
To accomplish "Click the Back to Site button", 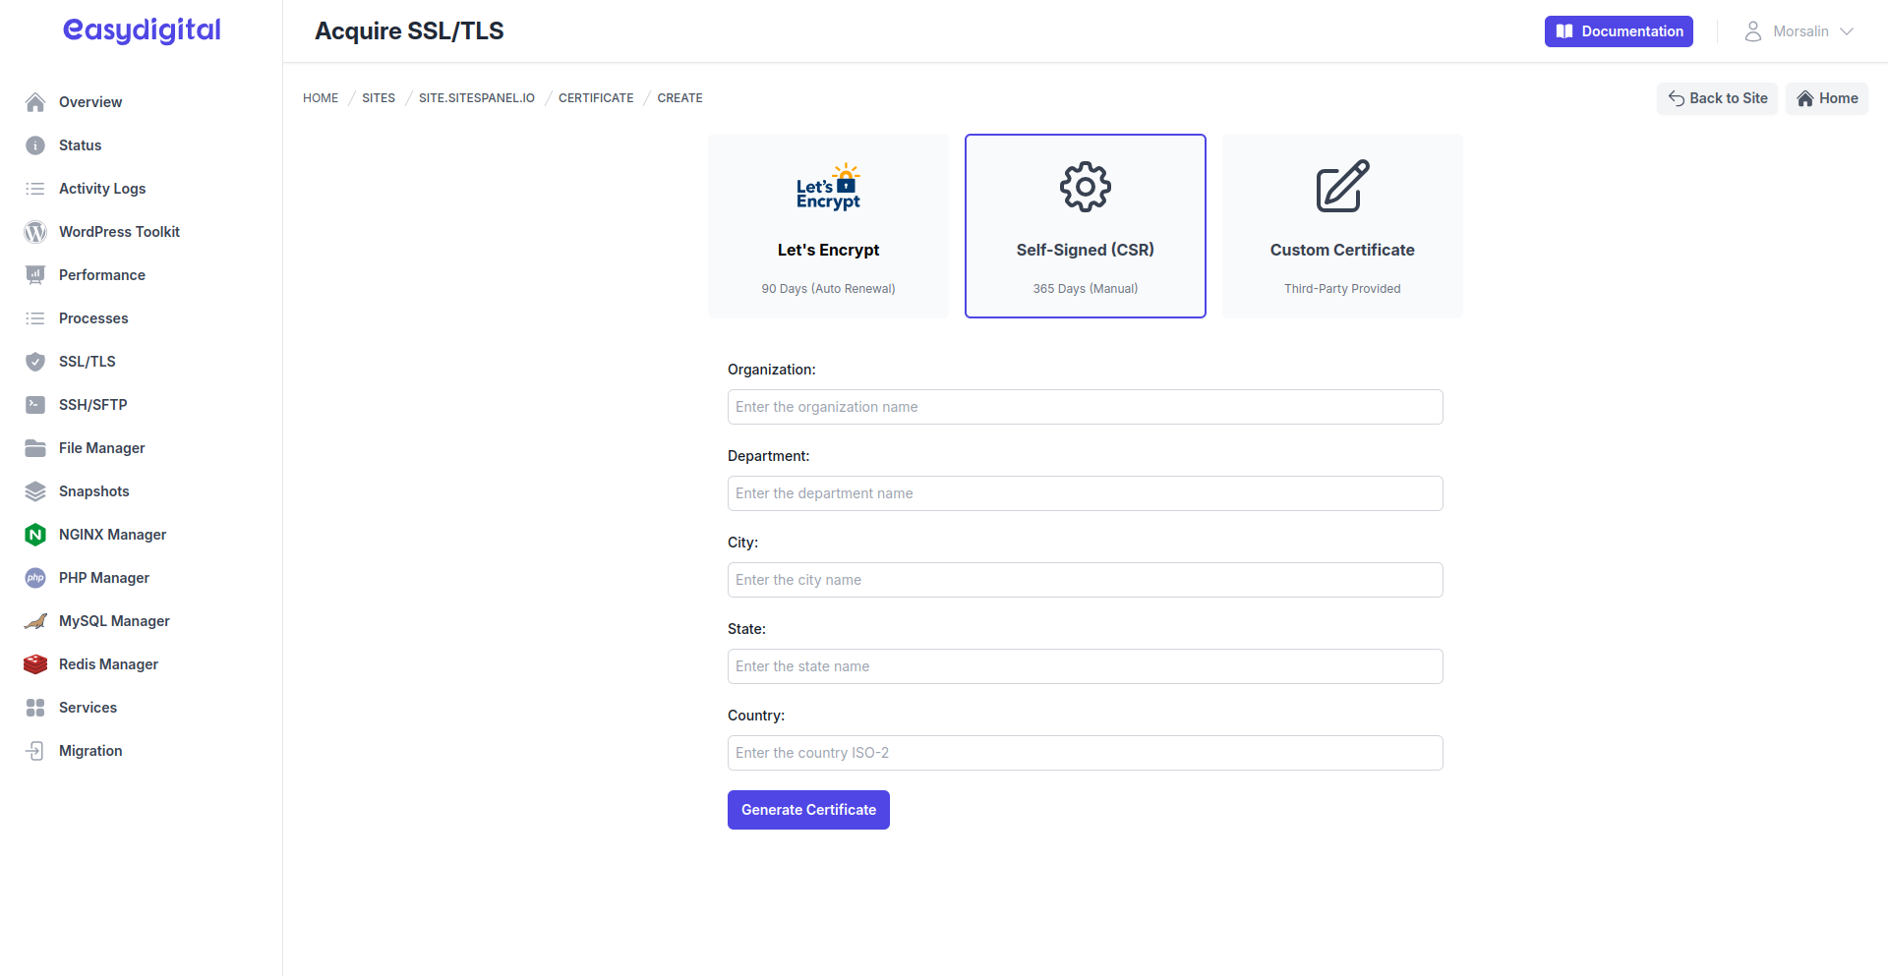I will [x=1716, y=98].
